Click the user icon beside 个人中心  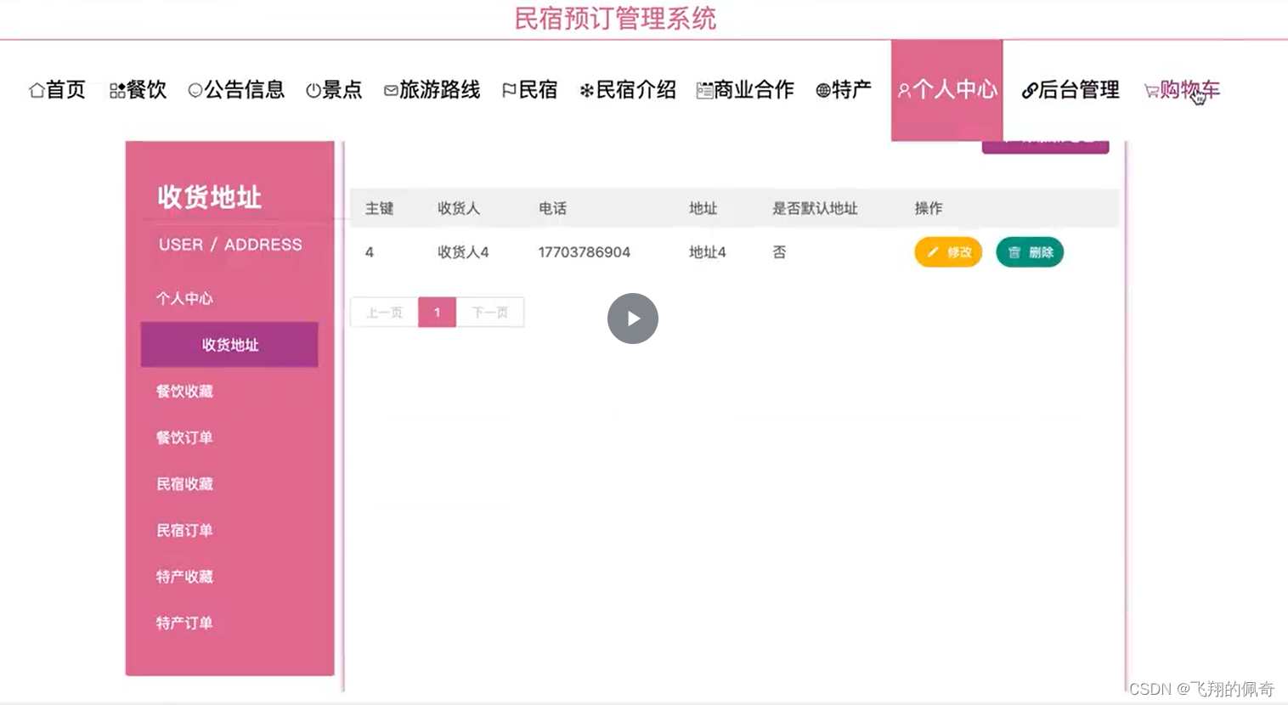[904, 90]
